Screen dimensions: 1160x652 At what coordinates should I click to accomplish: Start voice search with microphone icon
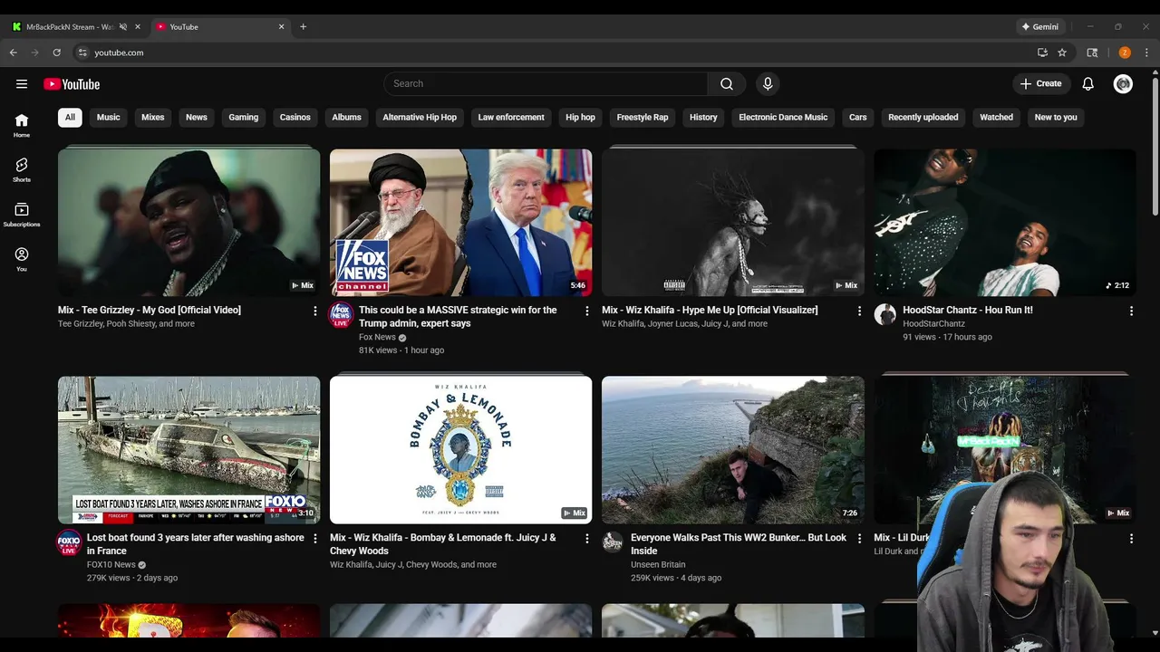click(x=768, y=84)
